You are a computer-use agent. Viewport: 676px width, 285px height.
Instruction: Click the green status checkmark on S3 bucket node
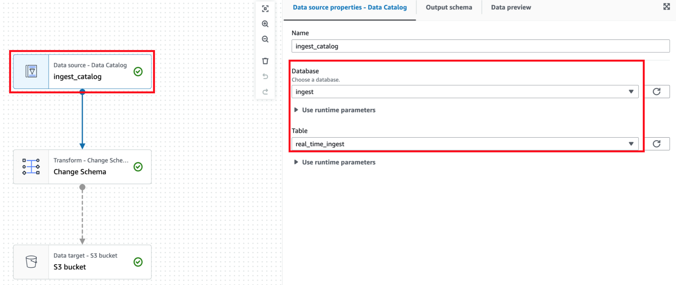[x=138, y=262]
